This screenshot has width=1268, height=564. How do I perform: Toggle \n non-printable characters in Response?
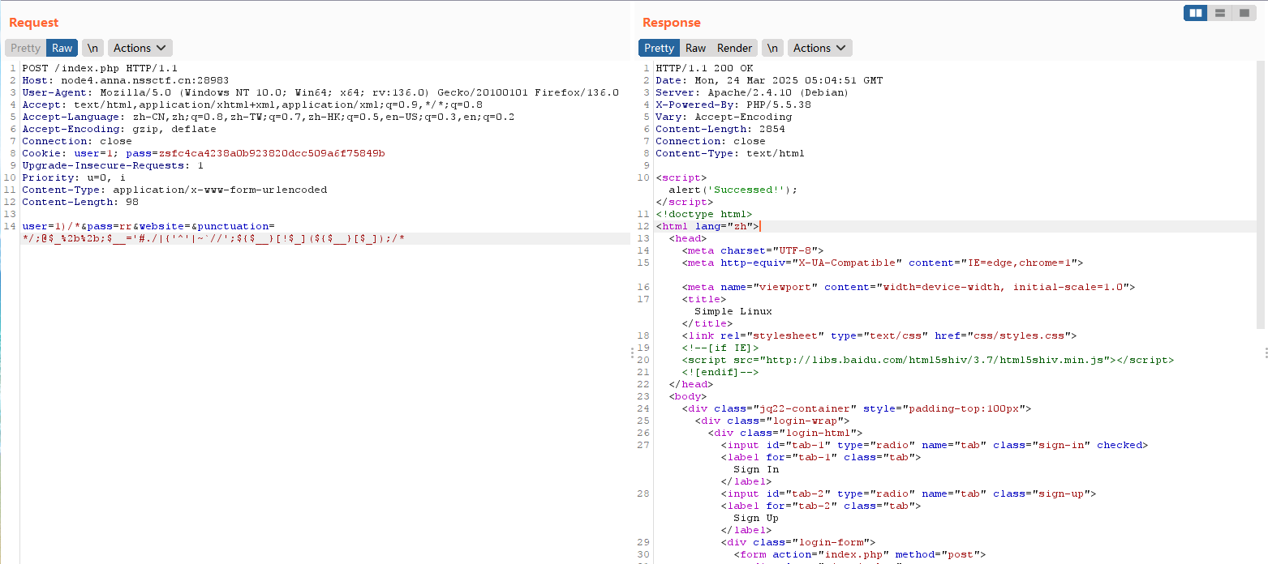[x=772, y=48]
